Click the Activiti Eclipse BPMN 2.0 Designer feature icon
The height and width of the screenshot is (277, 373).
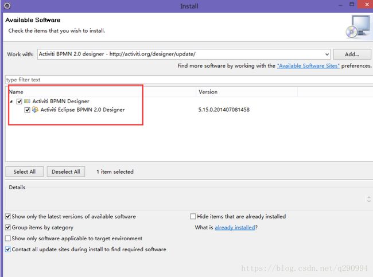pyautogui.click(x=35, y=110)
